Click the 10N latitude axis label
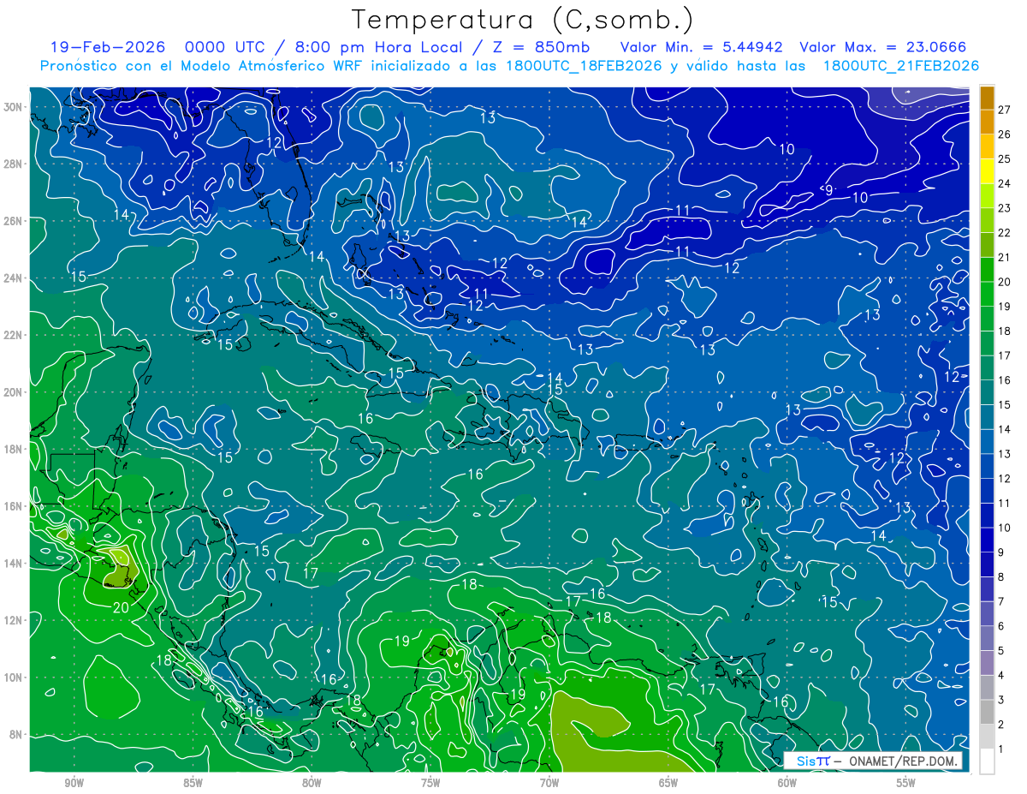The image size is (1027, 794). coord(12,678)
